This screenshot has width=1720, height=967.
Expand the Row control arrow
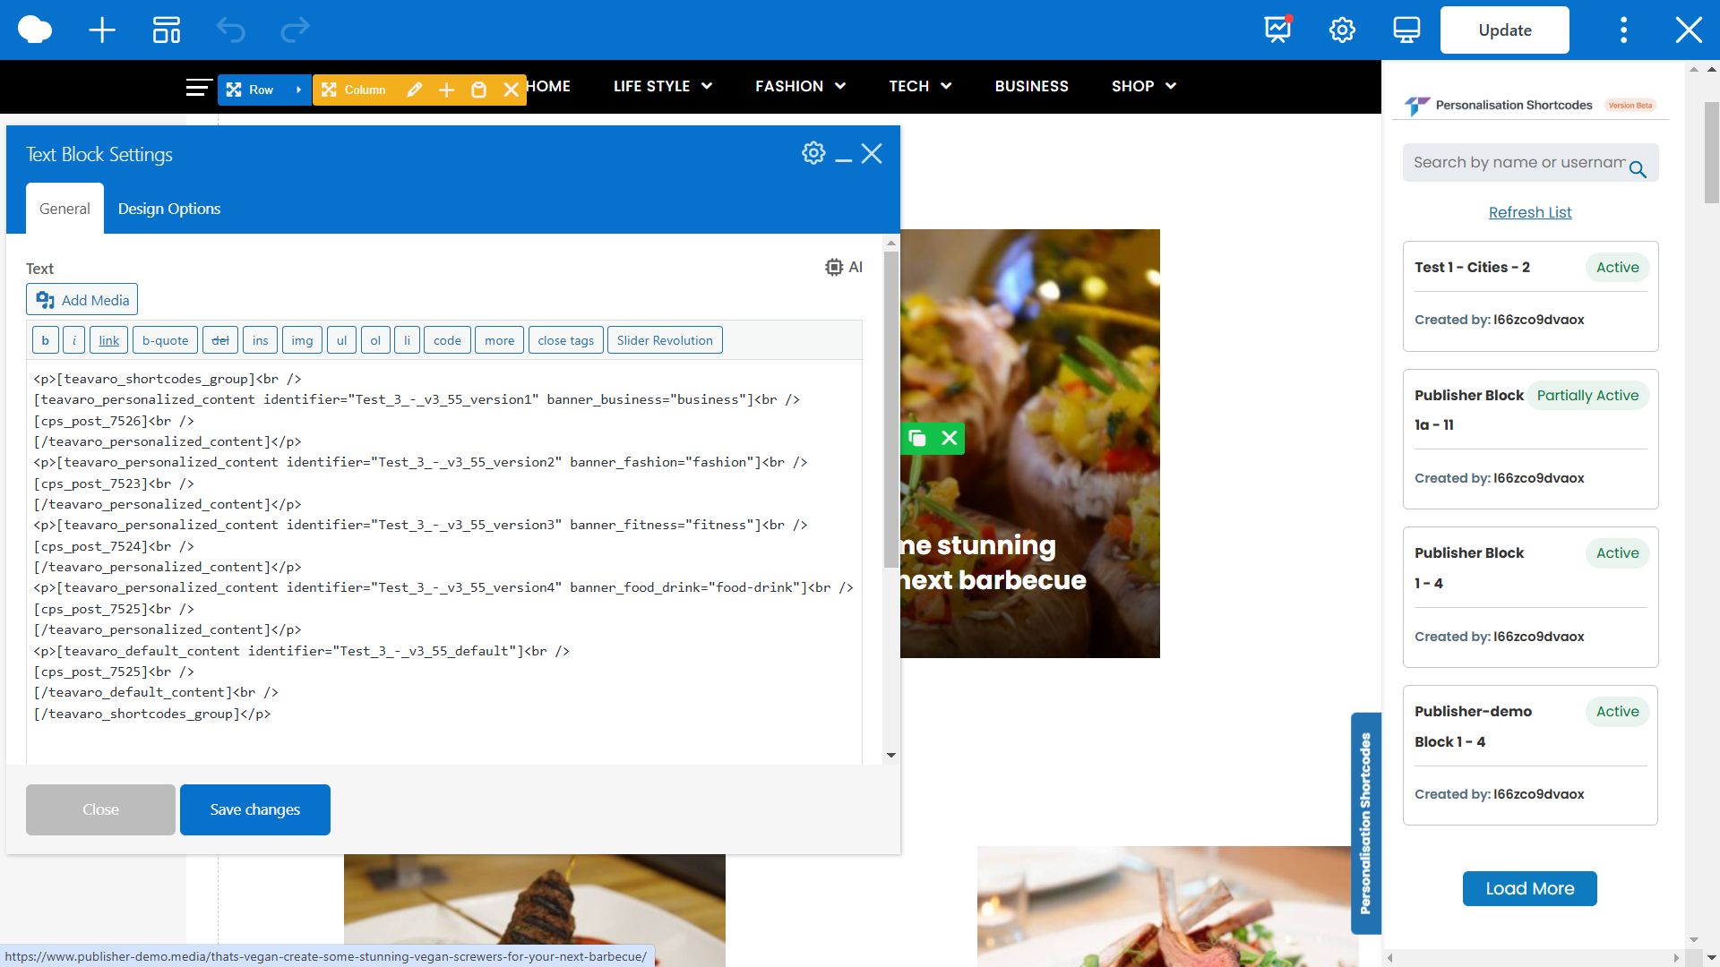pyautogui.click(x=298, y=90)
